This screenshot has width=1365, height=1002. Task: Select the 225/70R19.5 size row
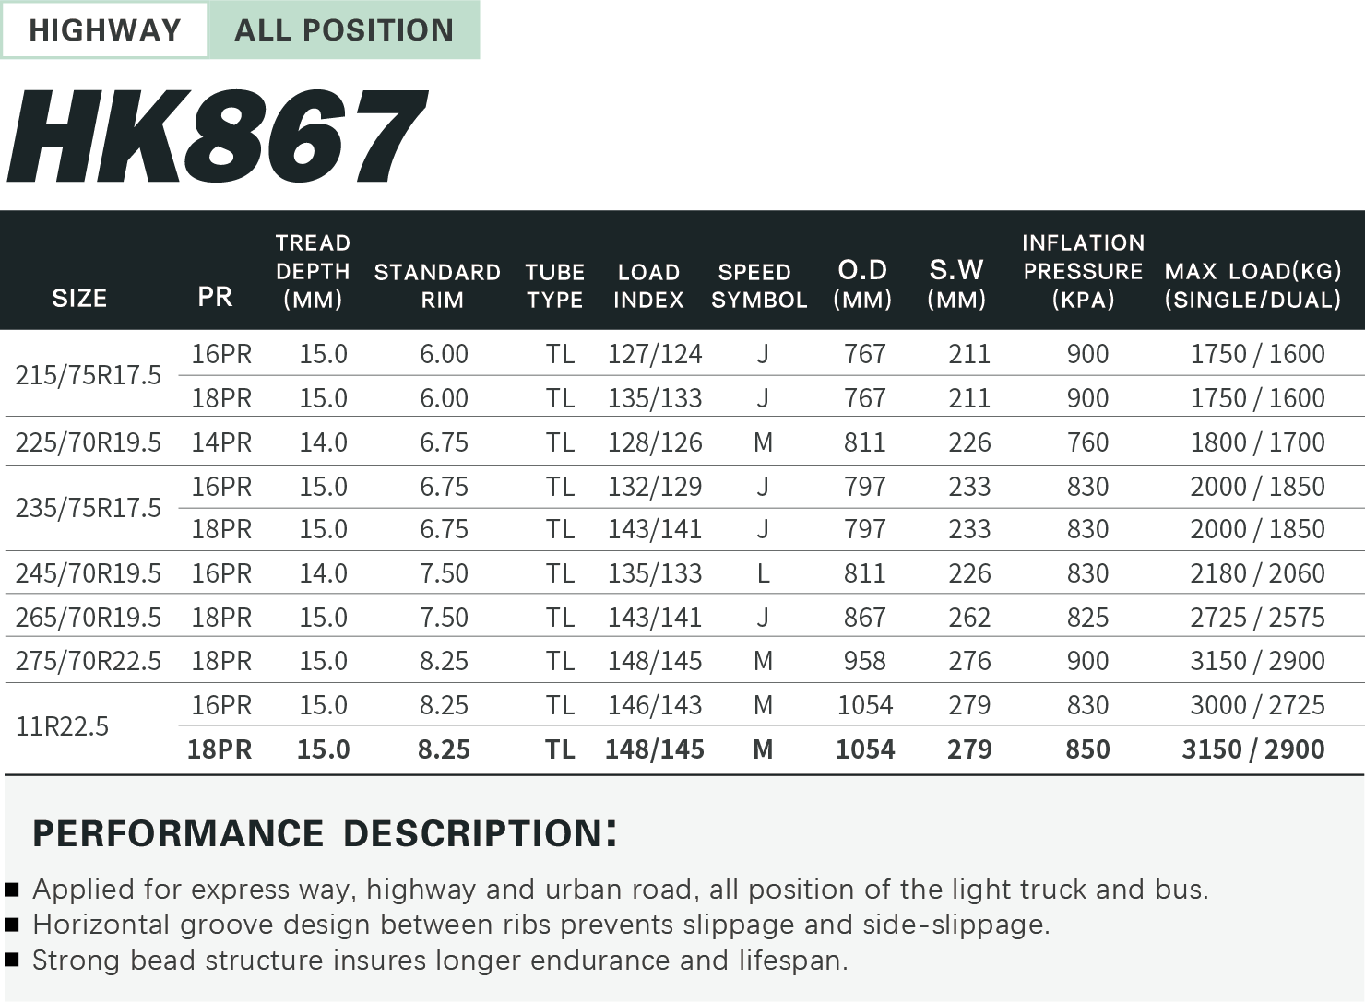(x=88, y=442)
